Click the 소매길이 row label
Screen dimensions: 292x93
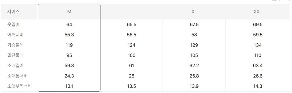tap(16, 66)
